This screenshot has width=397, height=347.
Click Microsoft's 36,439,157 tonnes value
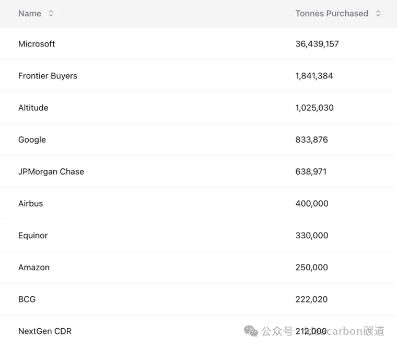click(x=317, y=44)
